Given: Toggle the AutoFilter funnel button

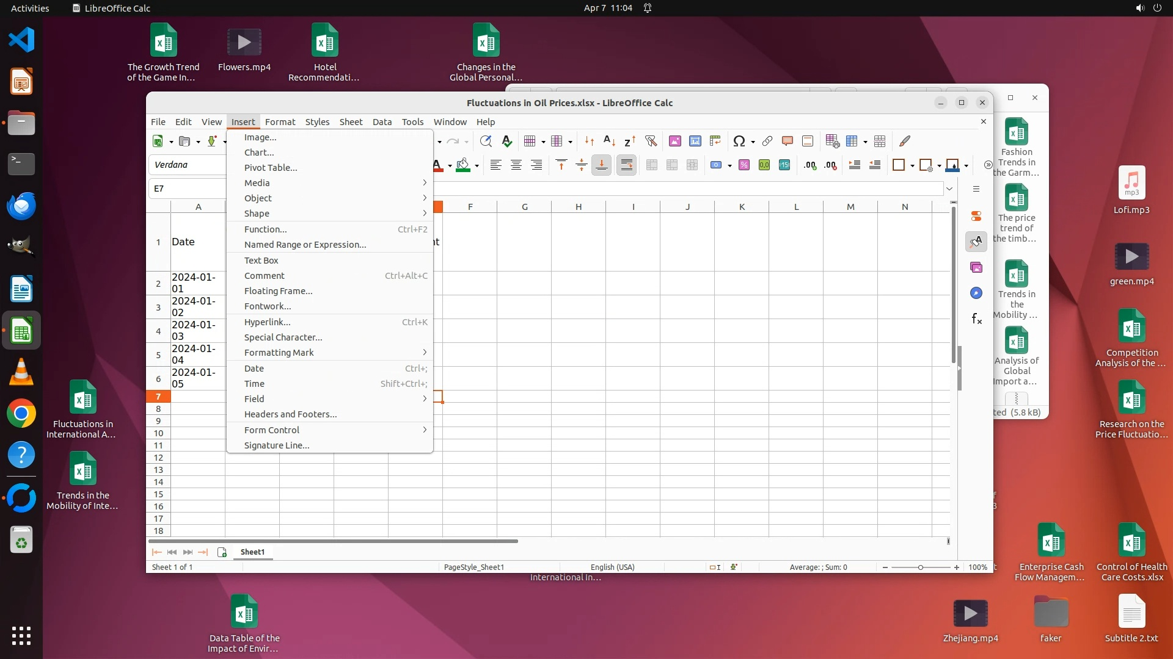Looking at the screenshot, I should [651, 142].
